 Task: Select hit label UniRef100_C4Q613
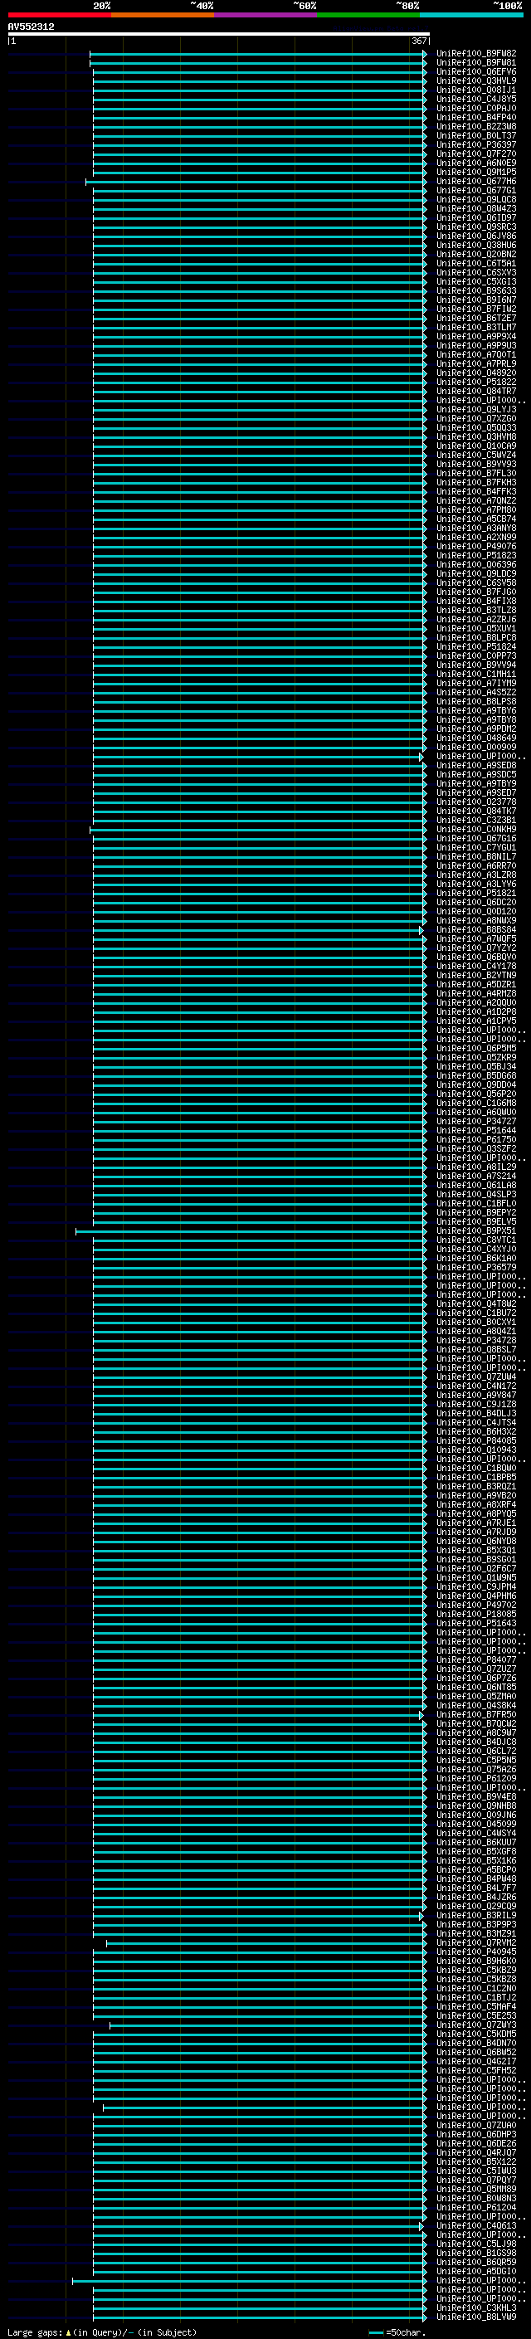coord(476,2225)
